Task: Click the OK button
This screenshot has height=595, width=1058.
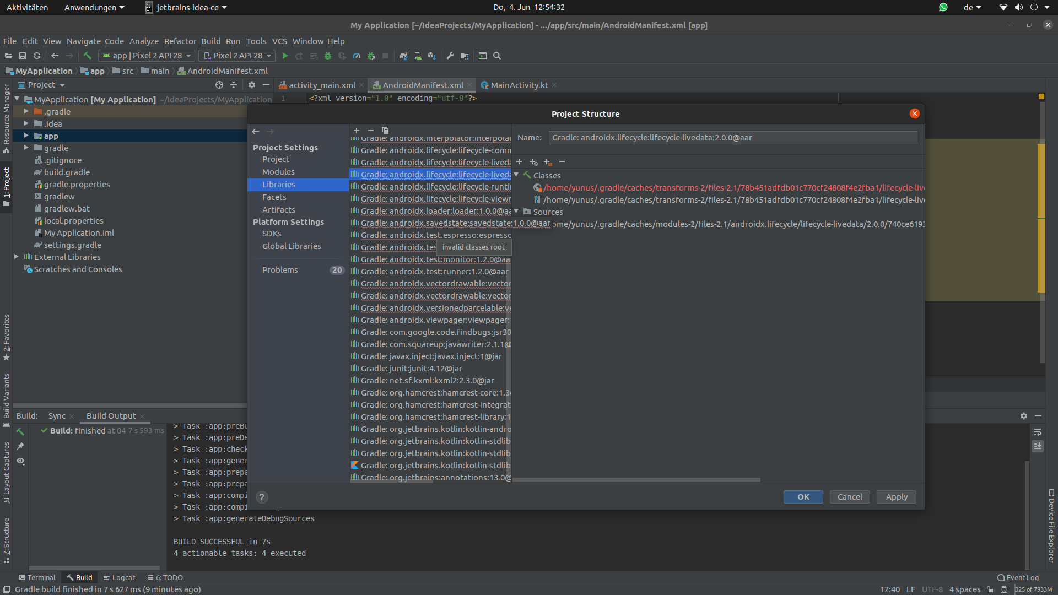Action: point(803,497)
